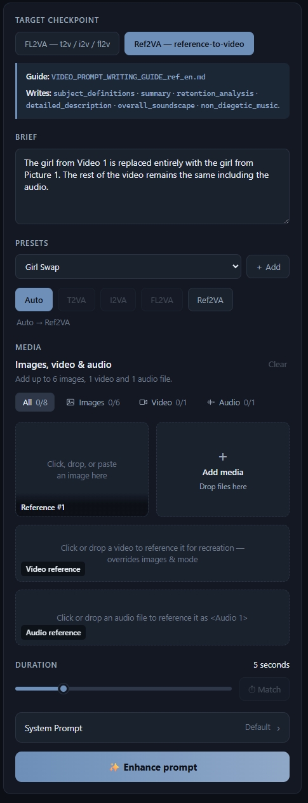
Task: Choose the Ref2VA mode button
Action: tap(210, 300)
